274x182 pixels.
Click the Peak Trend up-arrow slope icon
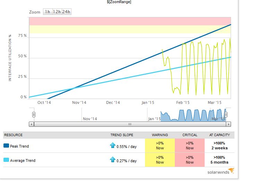pyautogui.click(x=113, y=145)
